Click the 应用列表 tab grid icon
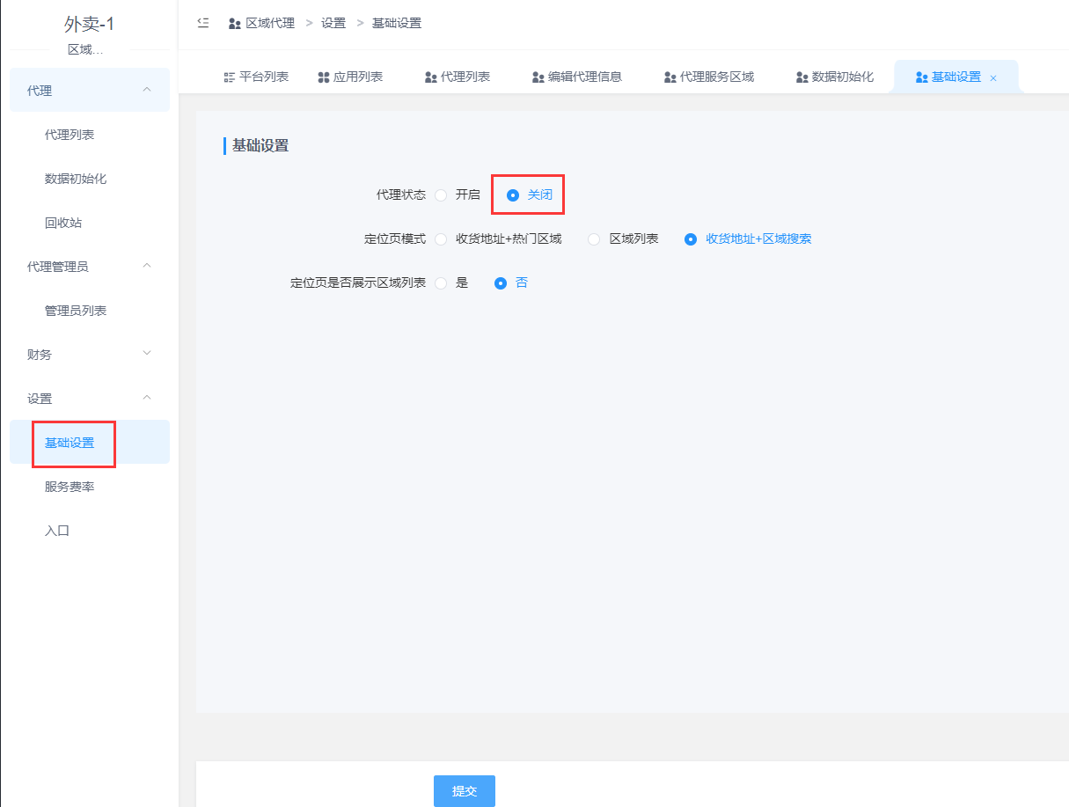This screenshot has width=1069, height=807. pos(323,77)
